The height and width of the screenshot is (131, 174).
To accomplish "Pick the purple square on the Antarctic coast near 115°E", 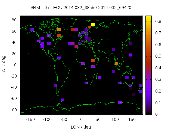I will (x=120, y=103).
